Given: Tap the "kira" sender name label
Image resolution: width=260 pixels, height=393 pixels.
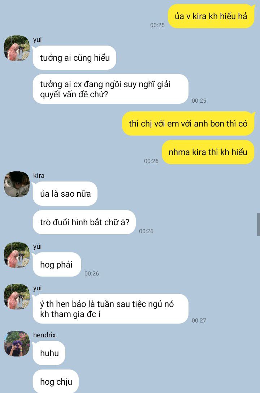Looking at the screenshot, I should click(39, 175).
